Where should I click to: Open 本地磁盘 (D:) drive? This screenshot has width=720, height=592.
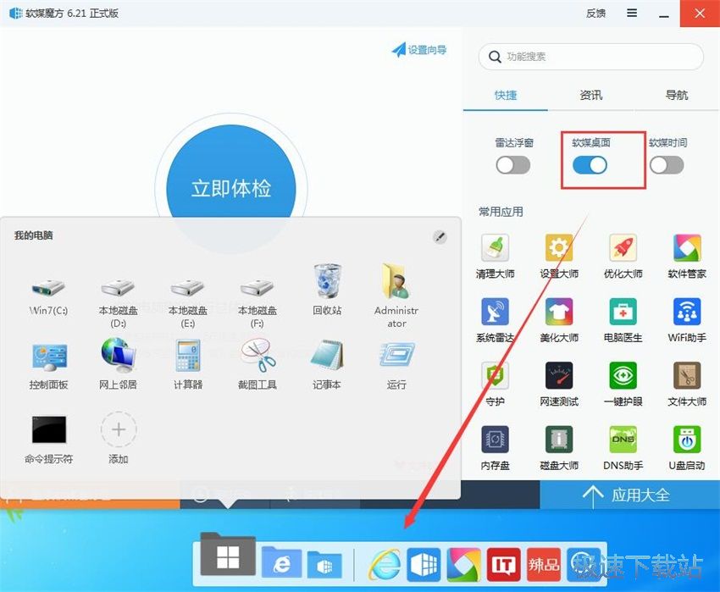pos(118,288)
